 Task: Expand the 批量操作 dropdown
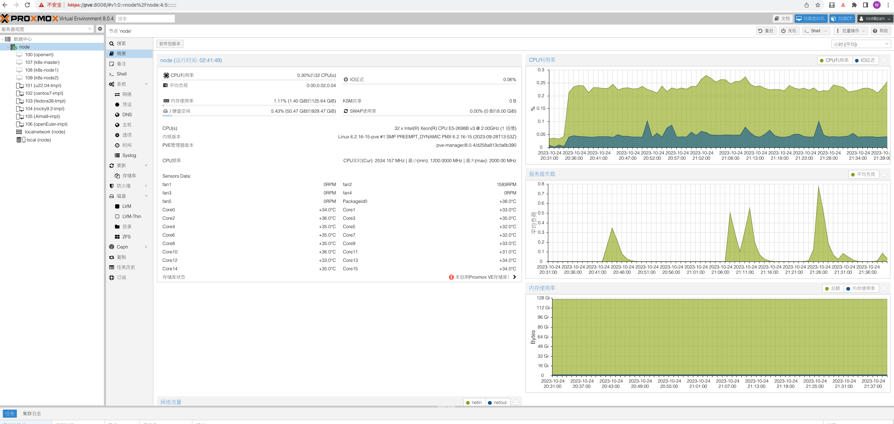click(850, 31)
